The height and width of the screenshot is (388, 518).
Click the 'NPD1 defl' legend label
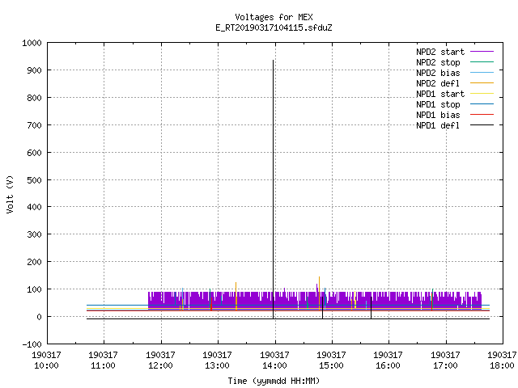click(x=438, y=126)
